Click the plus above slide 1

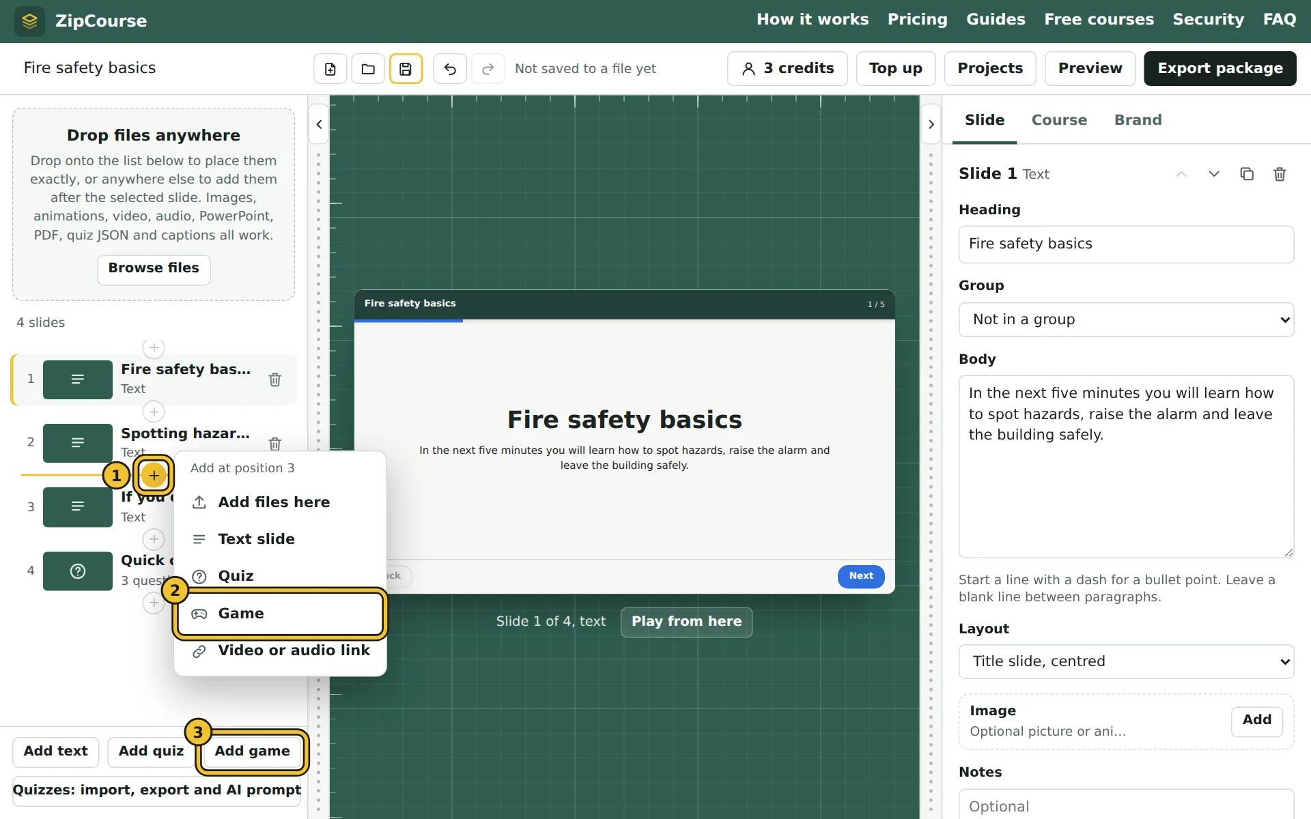pos(154,348)
